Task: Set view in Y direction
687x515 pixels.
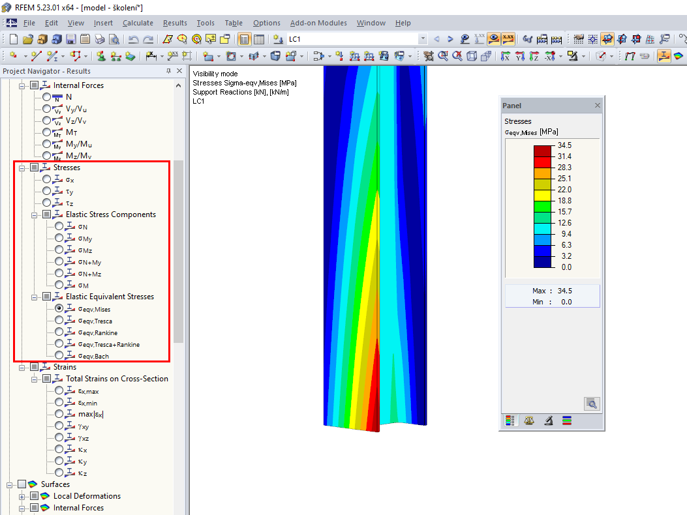Action: 519,55
